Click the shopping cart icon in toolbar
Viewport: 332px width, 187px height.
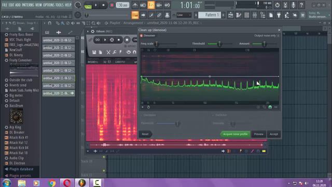tap(303, 15)
